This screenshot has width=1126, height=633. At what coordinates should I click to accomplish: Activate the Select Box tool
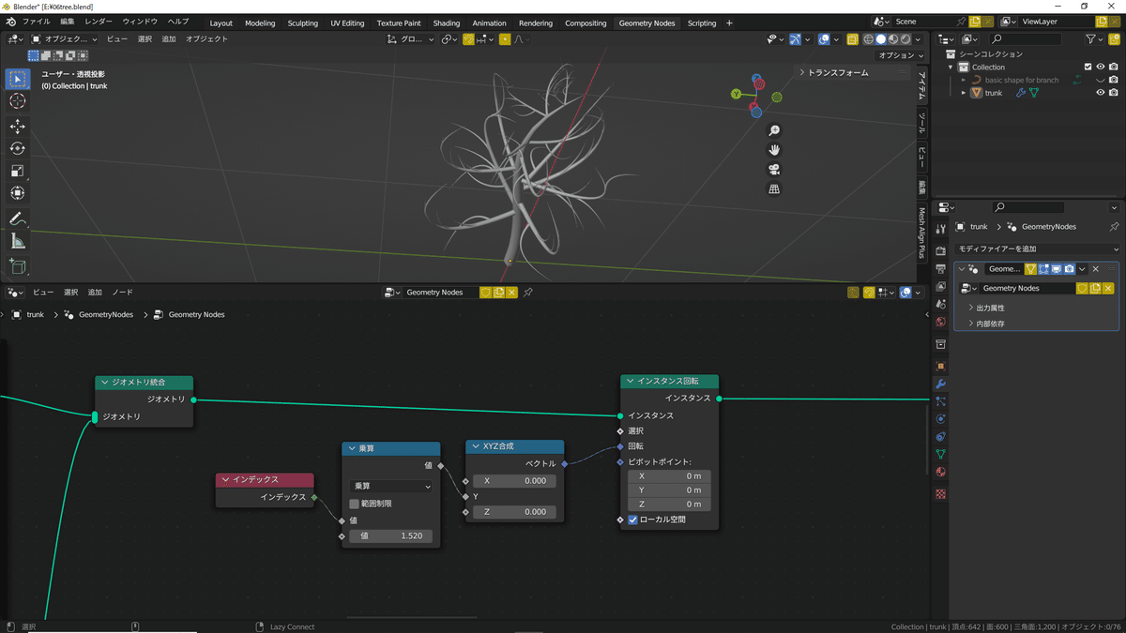(17, 79)
